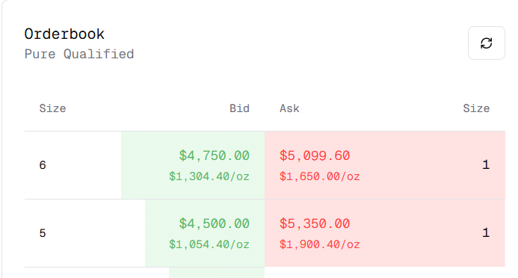Select the $5,099.60 ask price

315,155
